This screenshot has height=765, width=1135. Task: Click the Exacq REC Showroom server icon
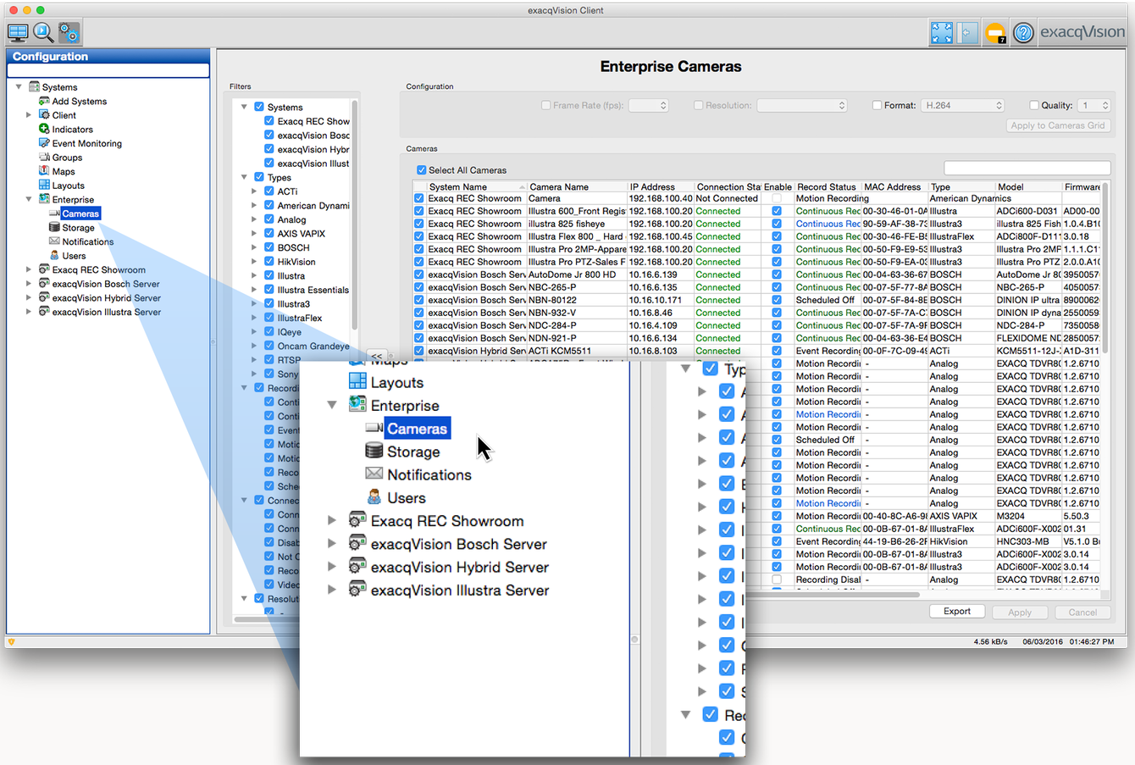(x=44, y=269)
